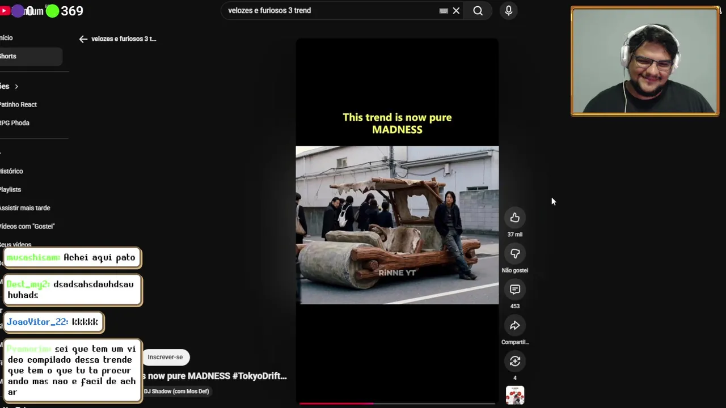This screenshot has width=726, height=408.
Task: Open the comments icon showing 453
Action: coord(514,290)
